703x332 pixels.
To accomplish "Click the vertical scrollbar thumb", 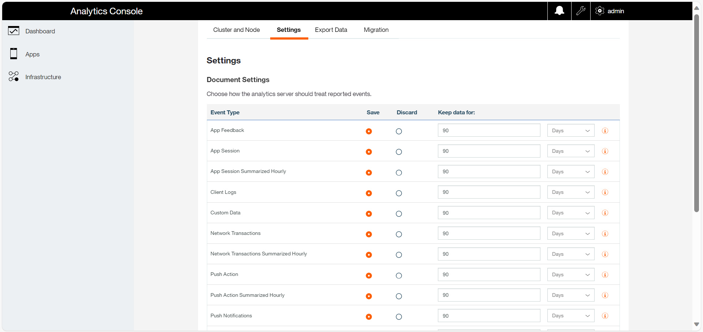I will (x=696, y=112).
